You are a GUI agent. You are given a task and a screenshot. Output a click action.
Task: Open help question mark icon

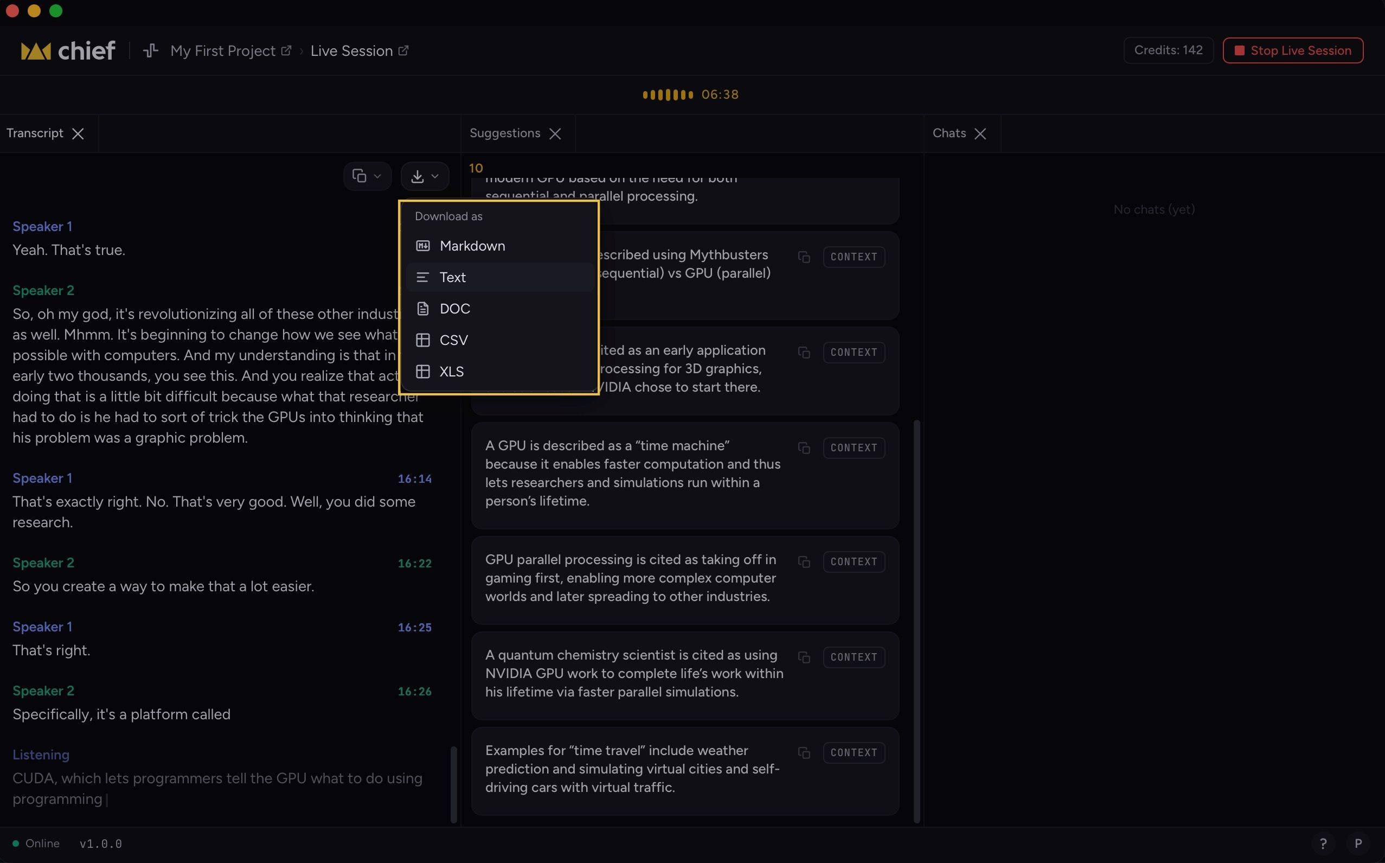coord(1323,843)
